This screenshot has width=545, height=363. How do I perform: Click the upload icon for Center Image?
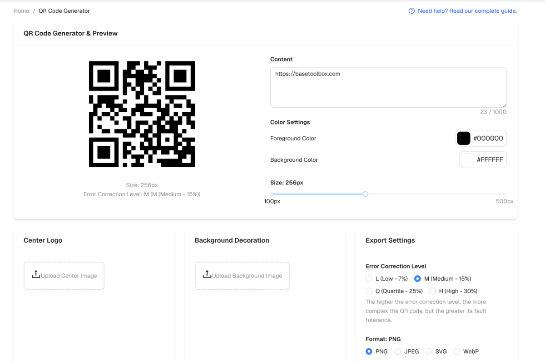tap(36, 274)
